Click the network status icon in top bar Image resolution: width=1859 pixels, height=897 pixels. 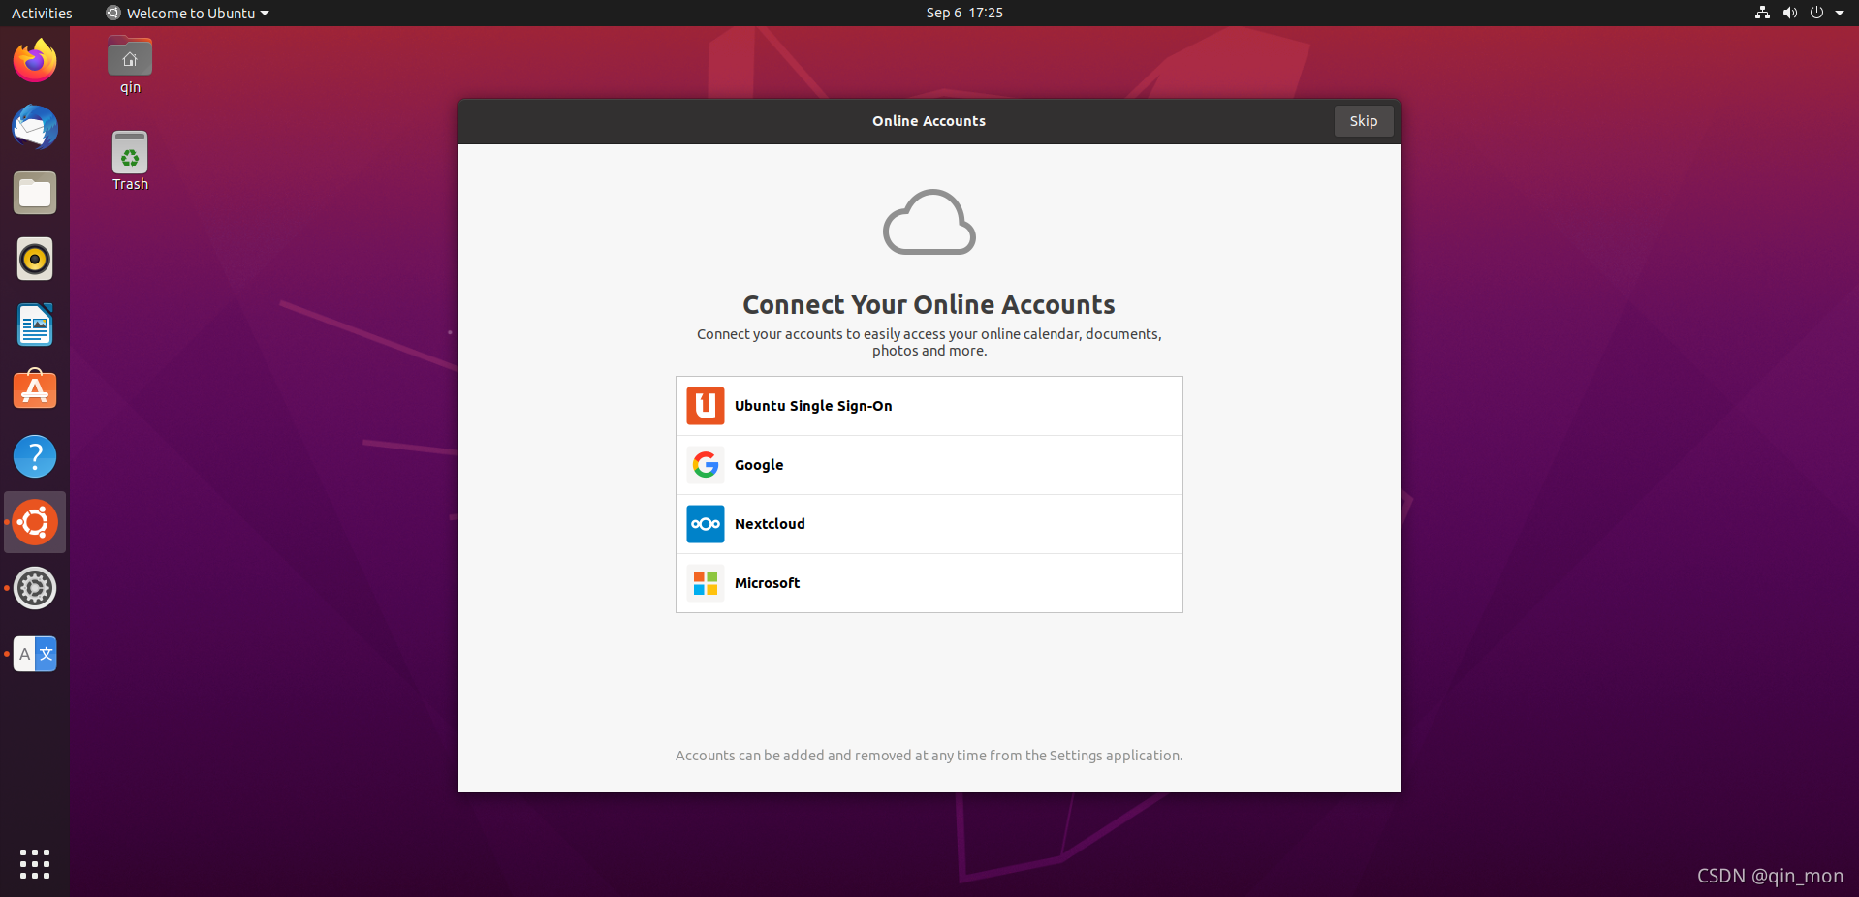1762,13
